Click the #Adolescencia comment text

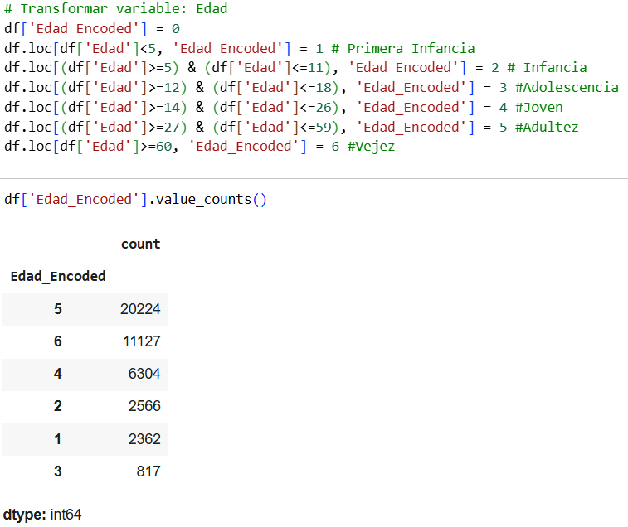click(x=567, y=87)
